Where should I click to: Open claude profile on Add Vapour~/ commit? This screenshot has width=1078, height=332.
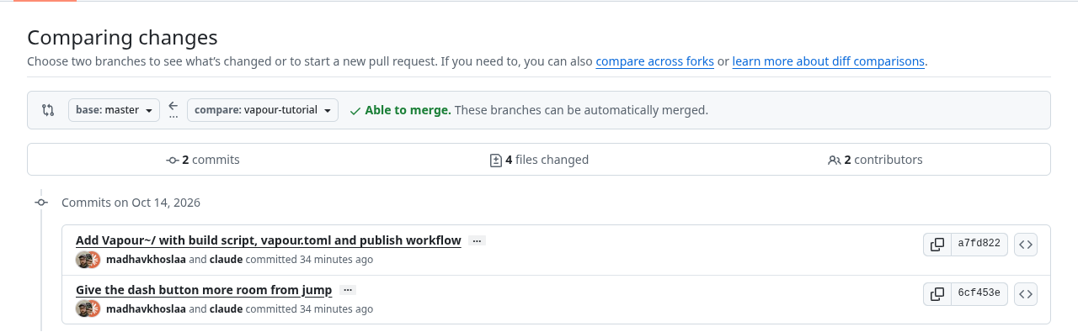point(226,260)
